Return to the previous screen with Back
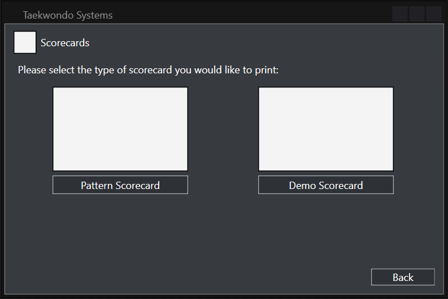The image size is (448, 299). click(x=403, y=277)
